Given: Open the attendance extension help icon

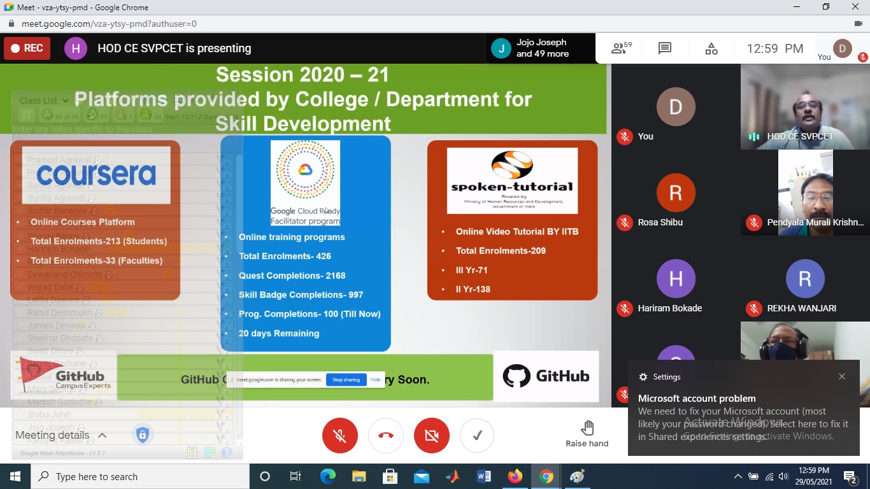Looking at the screenshot, I should (227, 453).
